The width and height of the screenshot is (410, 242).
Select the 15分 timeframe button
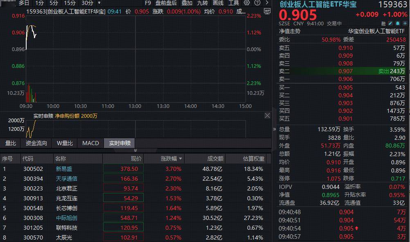(70, 3)
